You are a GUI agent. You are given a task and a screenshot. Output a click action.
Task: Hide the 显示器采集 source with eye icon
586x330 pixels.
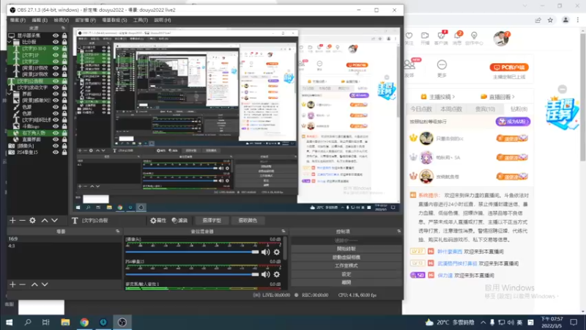point(56,35)
